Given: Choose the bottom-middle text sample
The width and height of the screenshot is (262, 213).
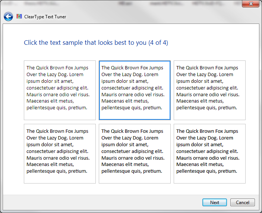Looking at the screenshot, I should pyautogui.click(x=135, y=153).
